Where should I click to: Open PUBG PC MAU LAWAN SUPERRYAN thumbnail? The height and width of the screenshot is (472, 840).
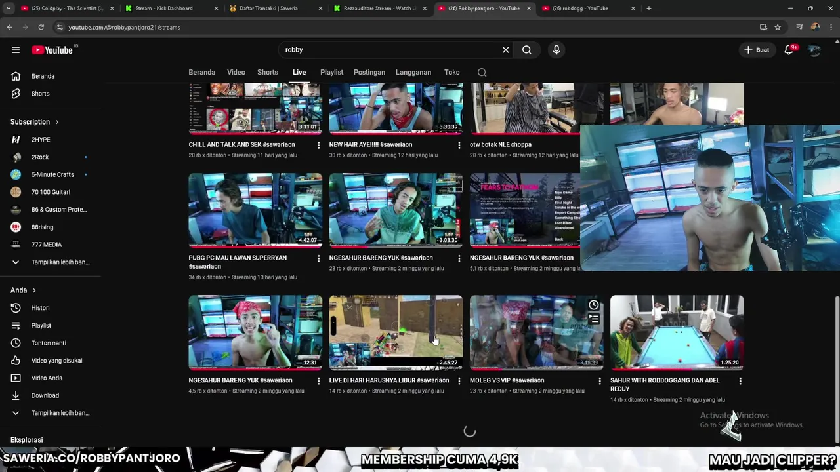(255, 210)
